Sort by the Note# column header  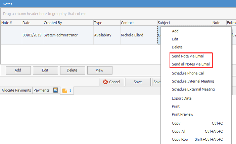[11, 23]
